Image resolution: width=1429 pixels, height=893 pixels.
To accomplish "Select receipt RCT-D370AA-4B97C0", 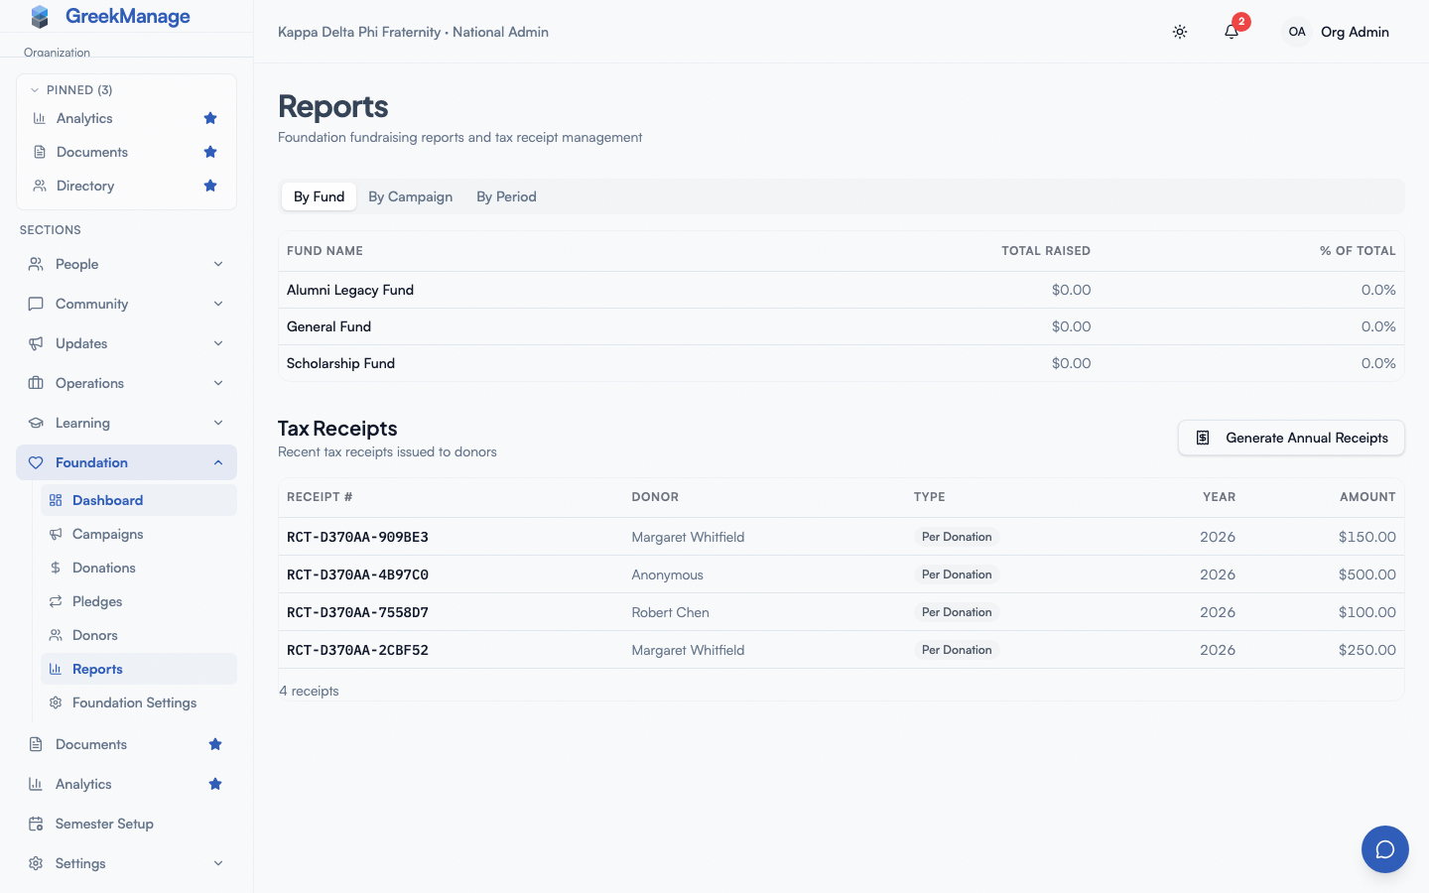I will point(357,574).
